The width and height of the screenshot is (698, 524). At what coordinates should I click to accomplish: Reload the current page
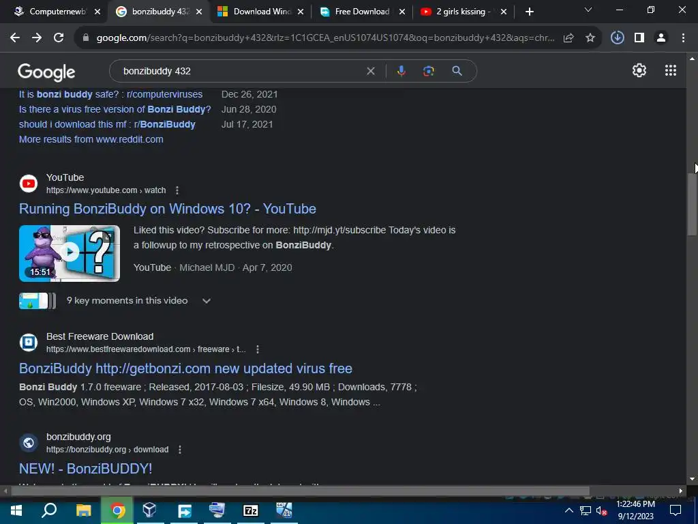(59, 38)
